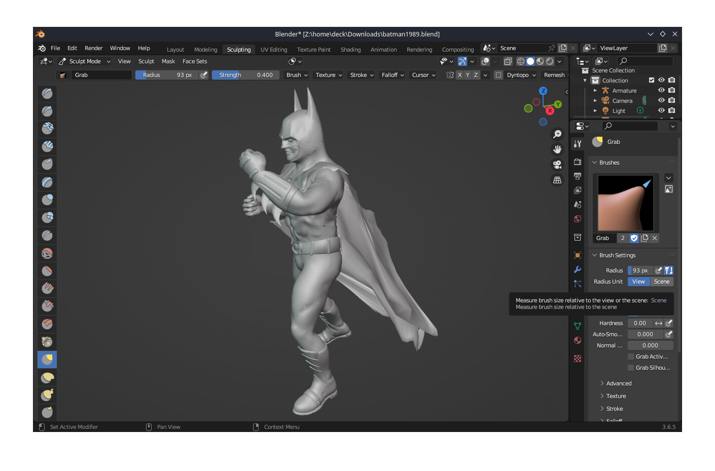Switch to the Shading workspace tab
Screen dimensions: 715x471
tap(350, 50)
